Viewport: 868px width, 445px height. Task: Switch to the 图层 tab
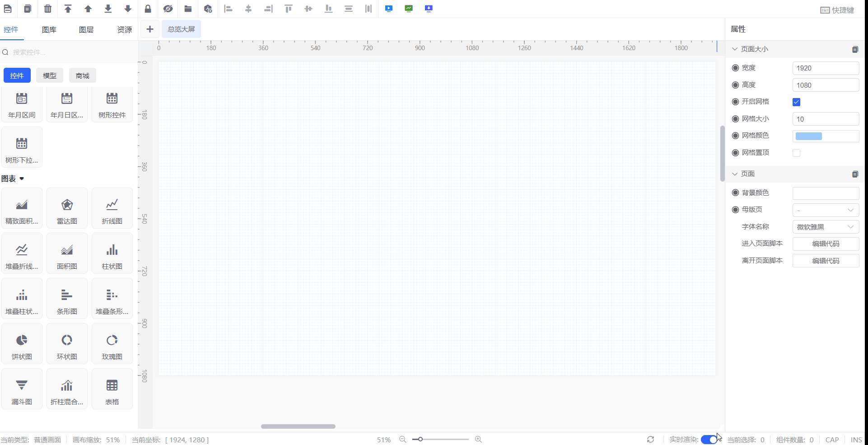(86, 29)
